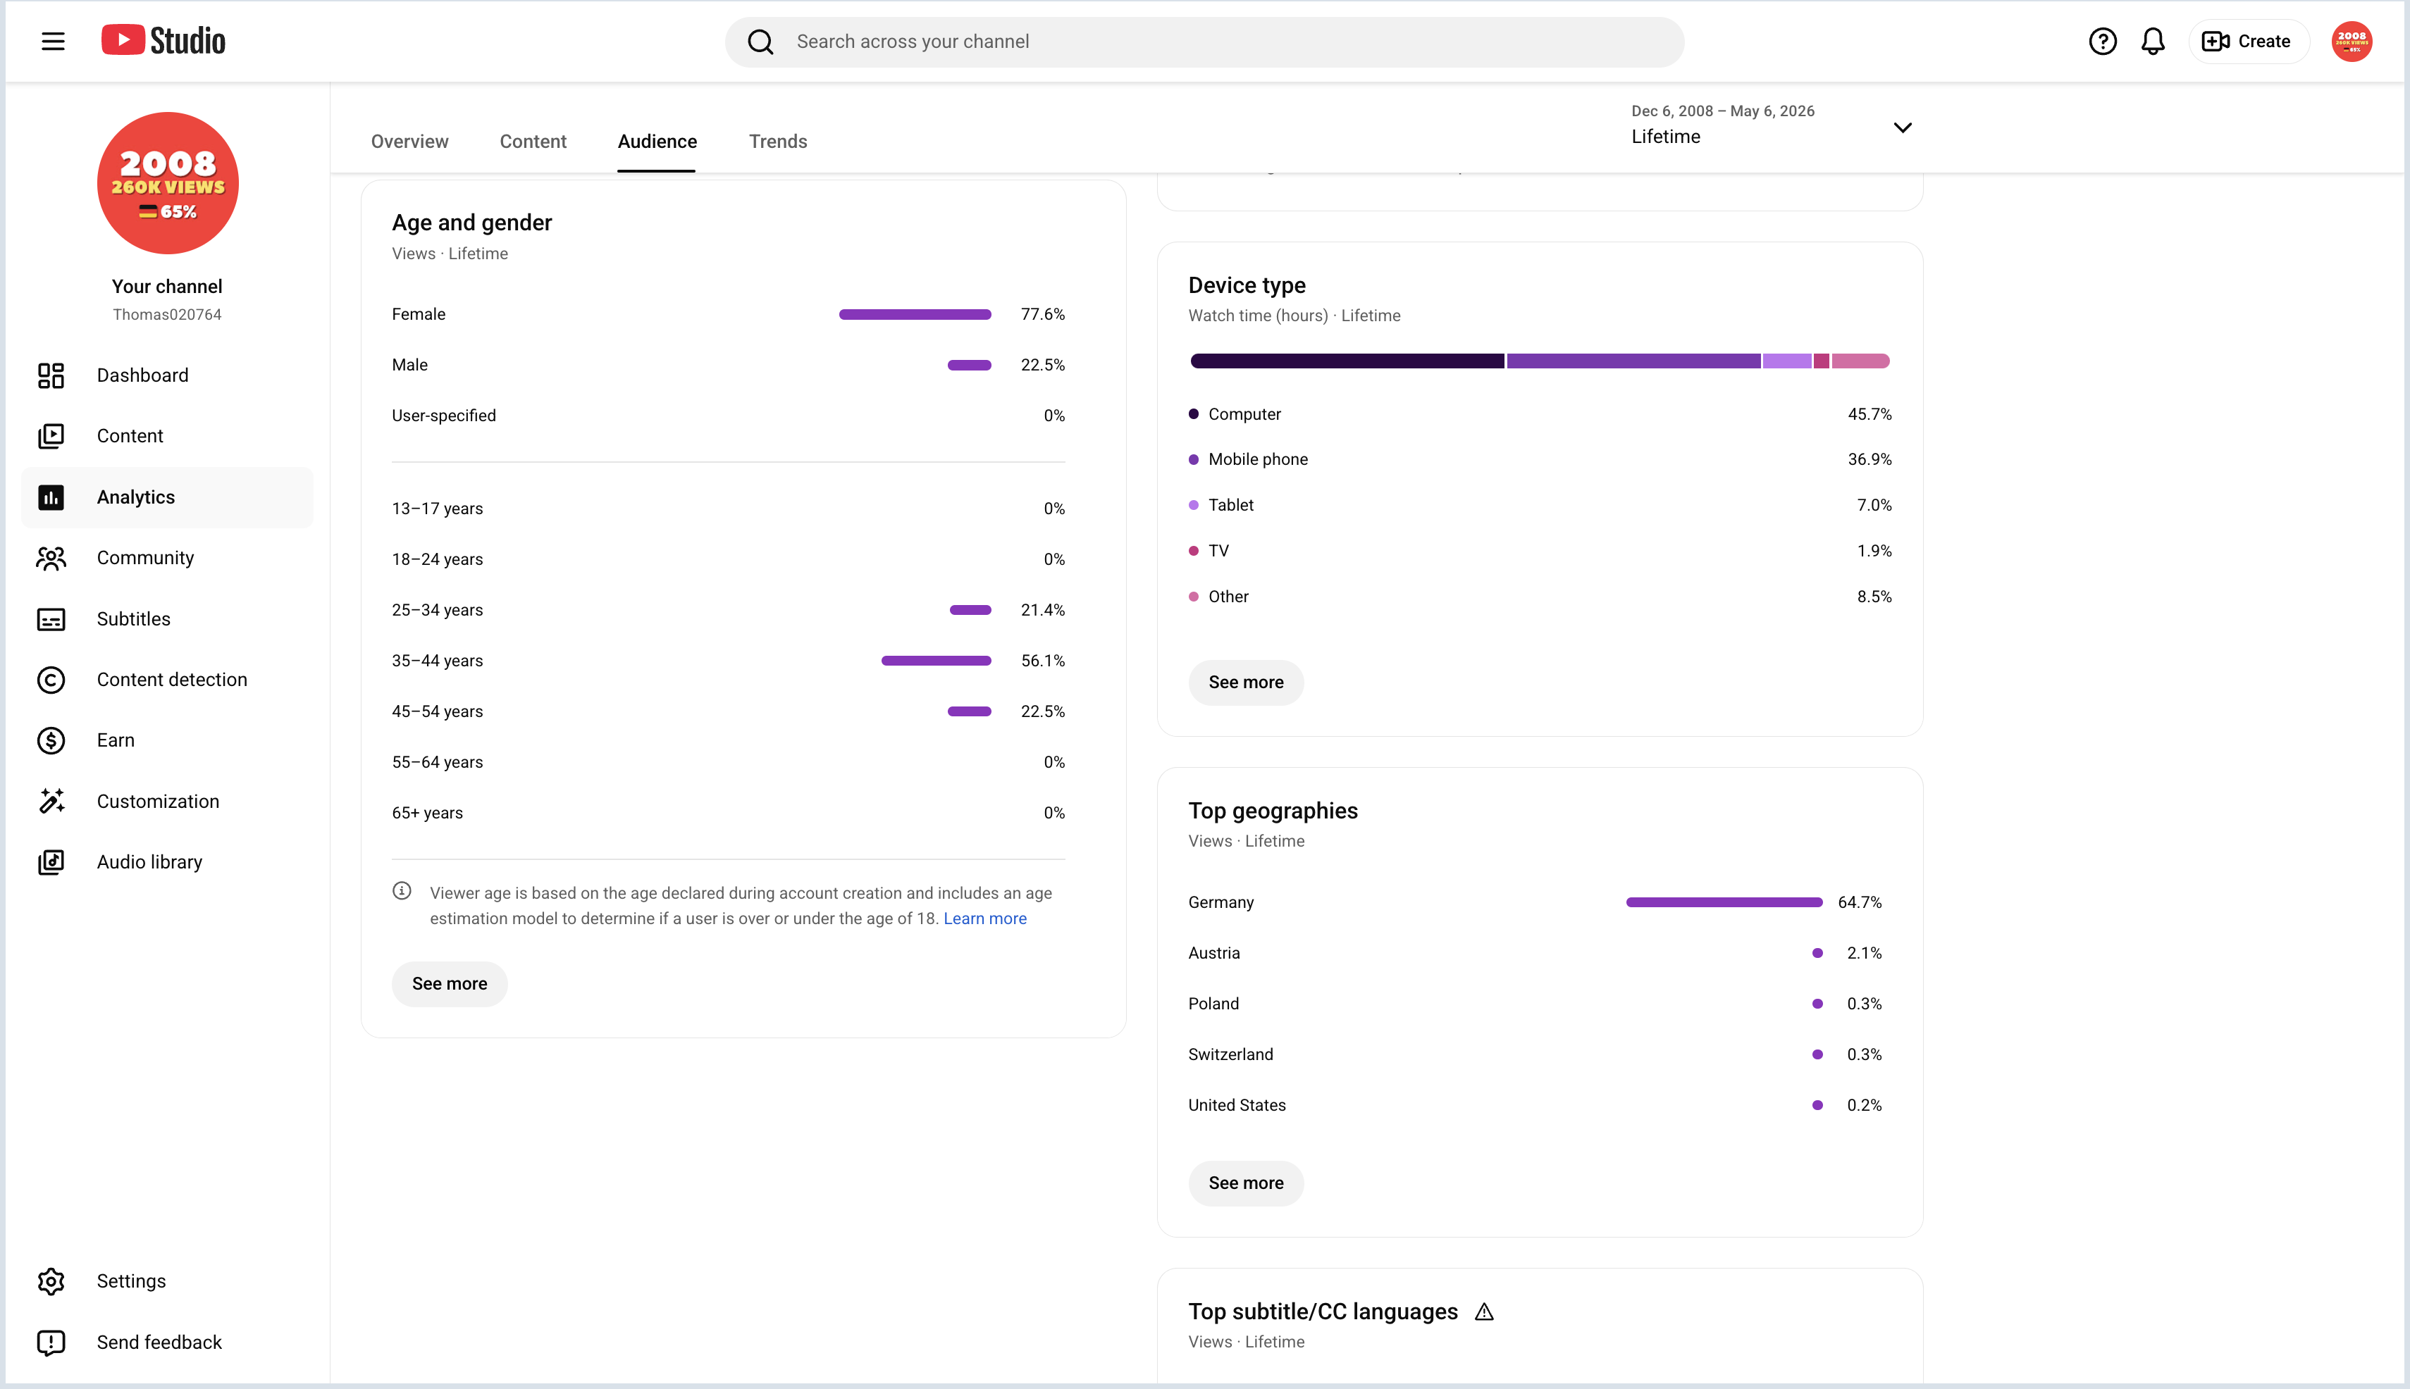Click the Create button

point(2247,41)
